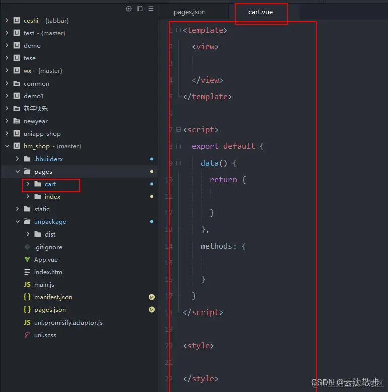Expand the 新年快乐 folder arrow
388x392 pixels.
(7, 108)
